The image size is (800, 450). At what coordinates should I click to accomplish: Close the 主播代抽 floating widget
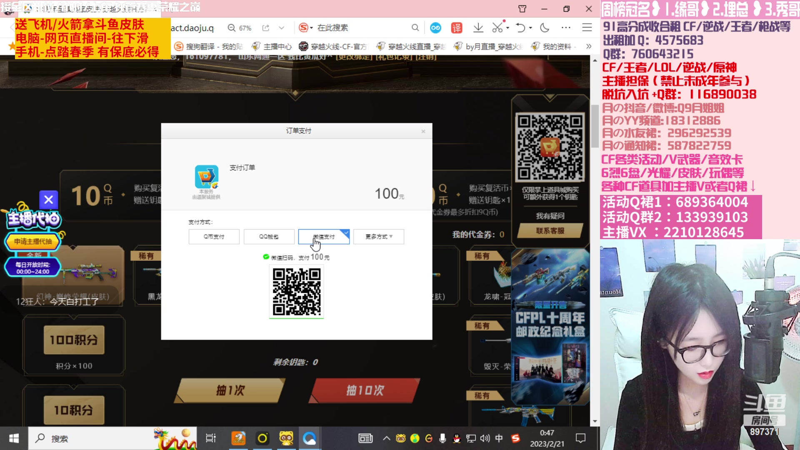pos(48,200)
